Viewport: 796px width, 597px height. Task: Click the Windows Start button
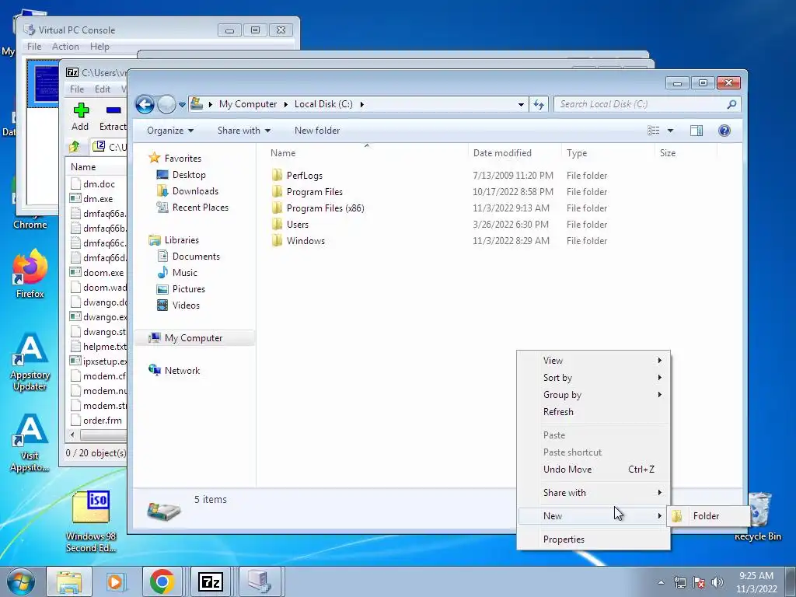point(21,581)
